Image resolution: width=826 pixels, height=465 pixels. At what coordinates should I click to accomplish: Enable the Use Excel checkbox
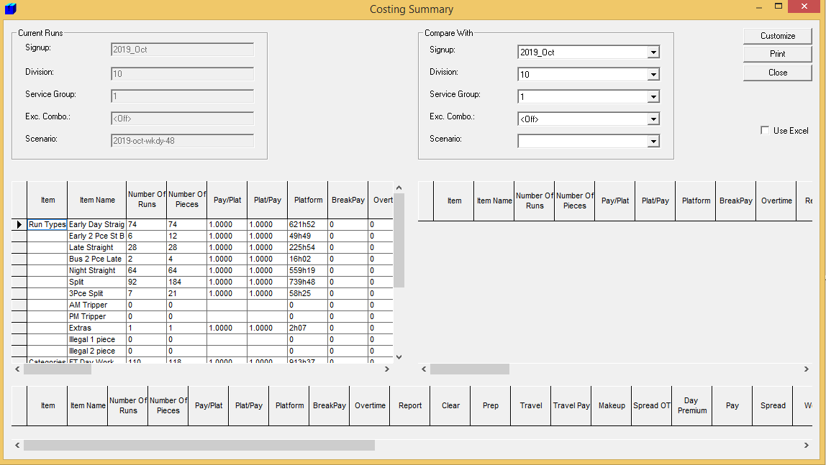point(765,130)
